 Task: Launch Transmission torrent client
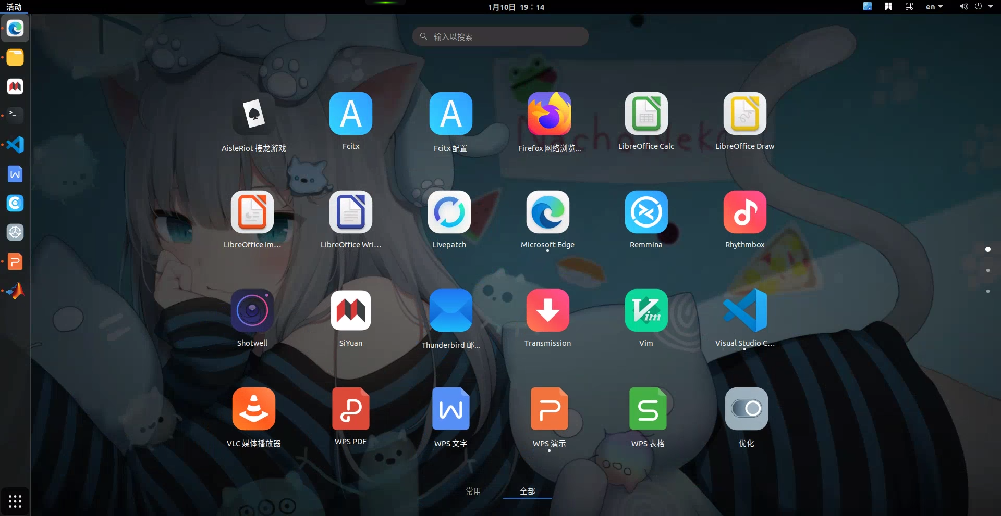click(547, 311)
